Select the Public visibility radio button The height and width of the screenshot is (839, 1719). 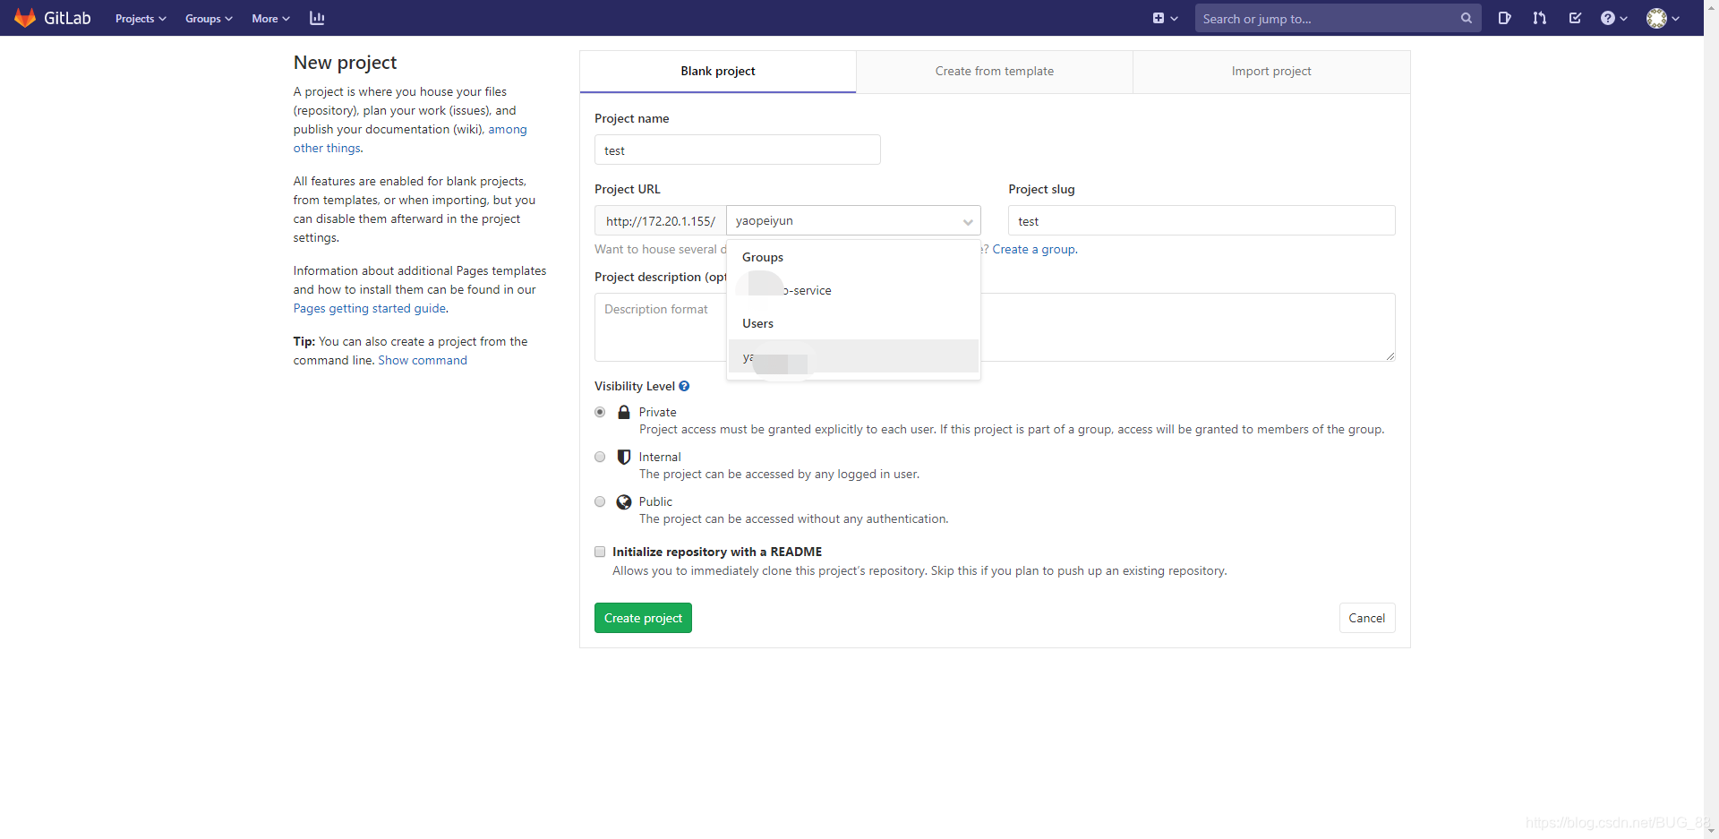(x=600, y=501)
